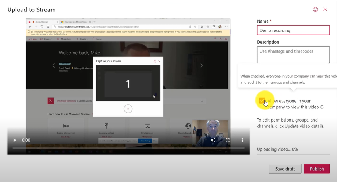
Task: Select the Download New Microsoft Edge tab in preview
Action: (x=76, y=22)
